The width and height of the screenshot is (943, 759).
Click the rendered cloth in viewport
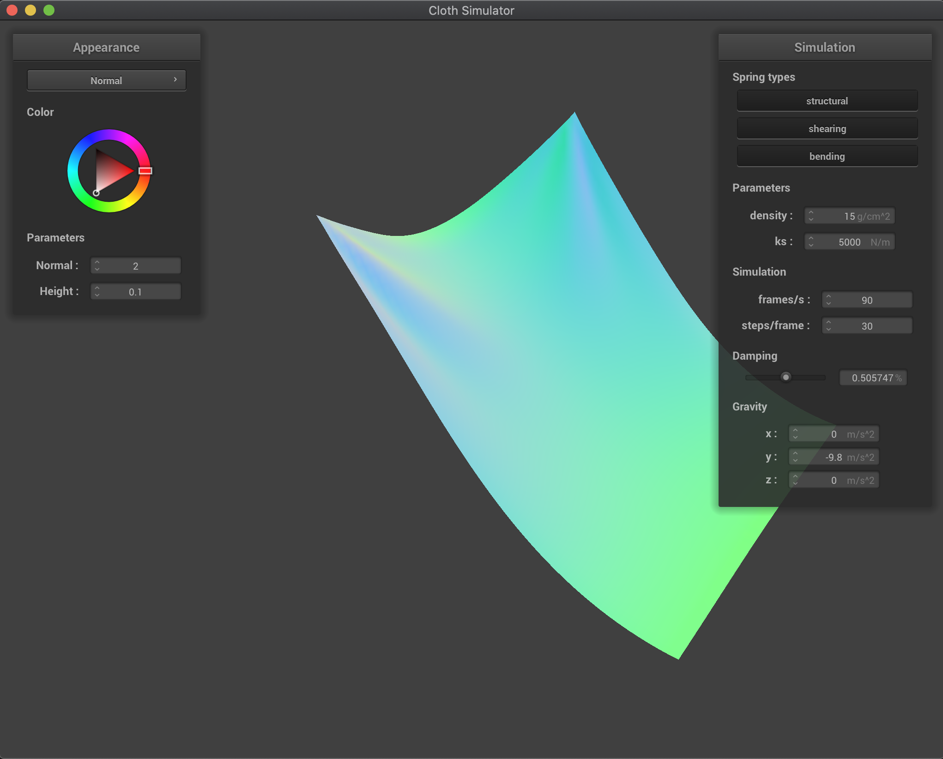[x=531, y=369]
